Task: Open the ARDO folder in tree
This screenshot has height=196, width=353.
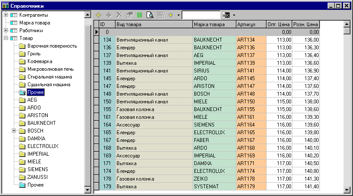Action: coord(34,108)
